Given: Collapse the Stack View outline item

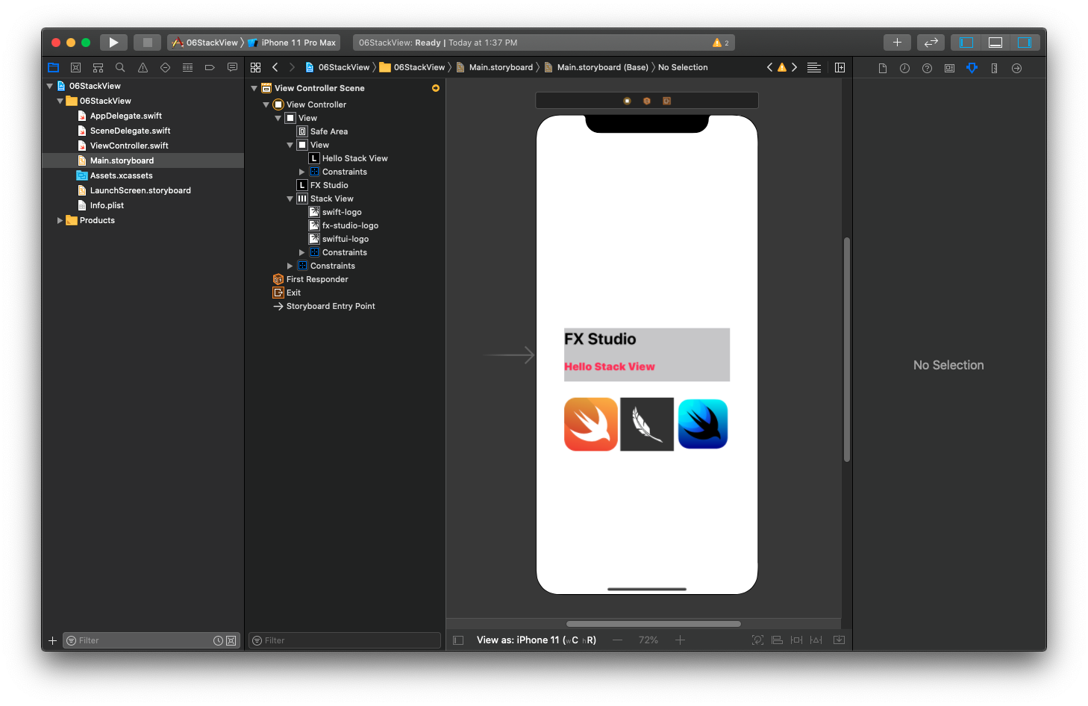Looking at the screenshot, I should click(290, 199).
